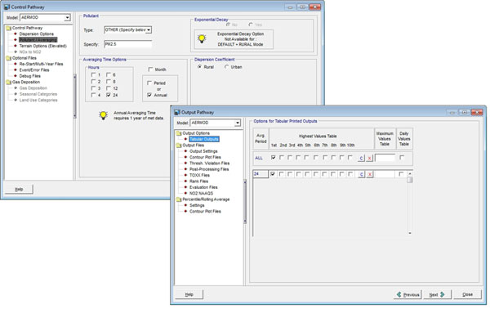The height and width of the screenshot is (309, 490).
Task: Click the C icon in the ALL row
Action: (361, 158)
